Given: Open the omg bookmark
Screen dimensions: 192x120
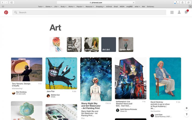Looking at the screenshot, I should pos(129,6).
